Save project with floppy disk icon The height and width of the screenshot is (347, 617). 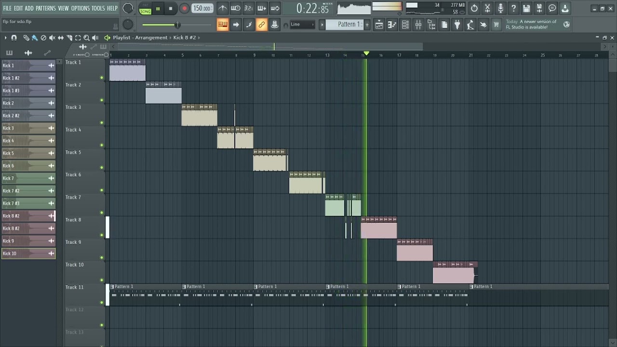(526, 8)
